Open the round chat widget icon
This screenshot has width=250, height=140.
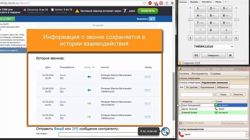point(165,131)
